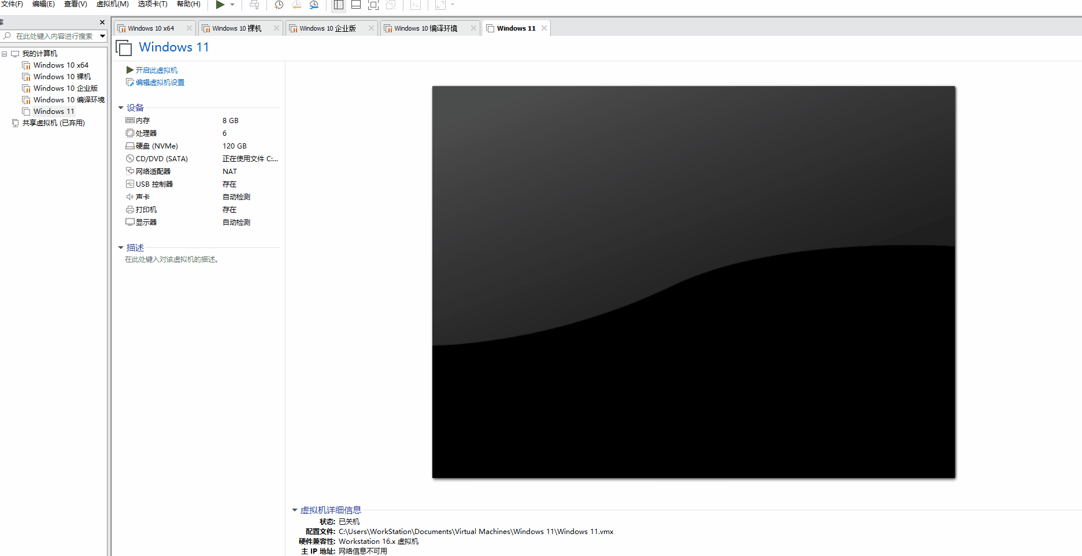1082x556 pixels.
Task: Toggle the thumbnail bar view icon
Action: 356,5
